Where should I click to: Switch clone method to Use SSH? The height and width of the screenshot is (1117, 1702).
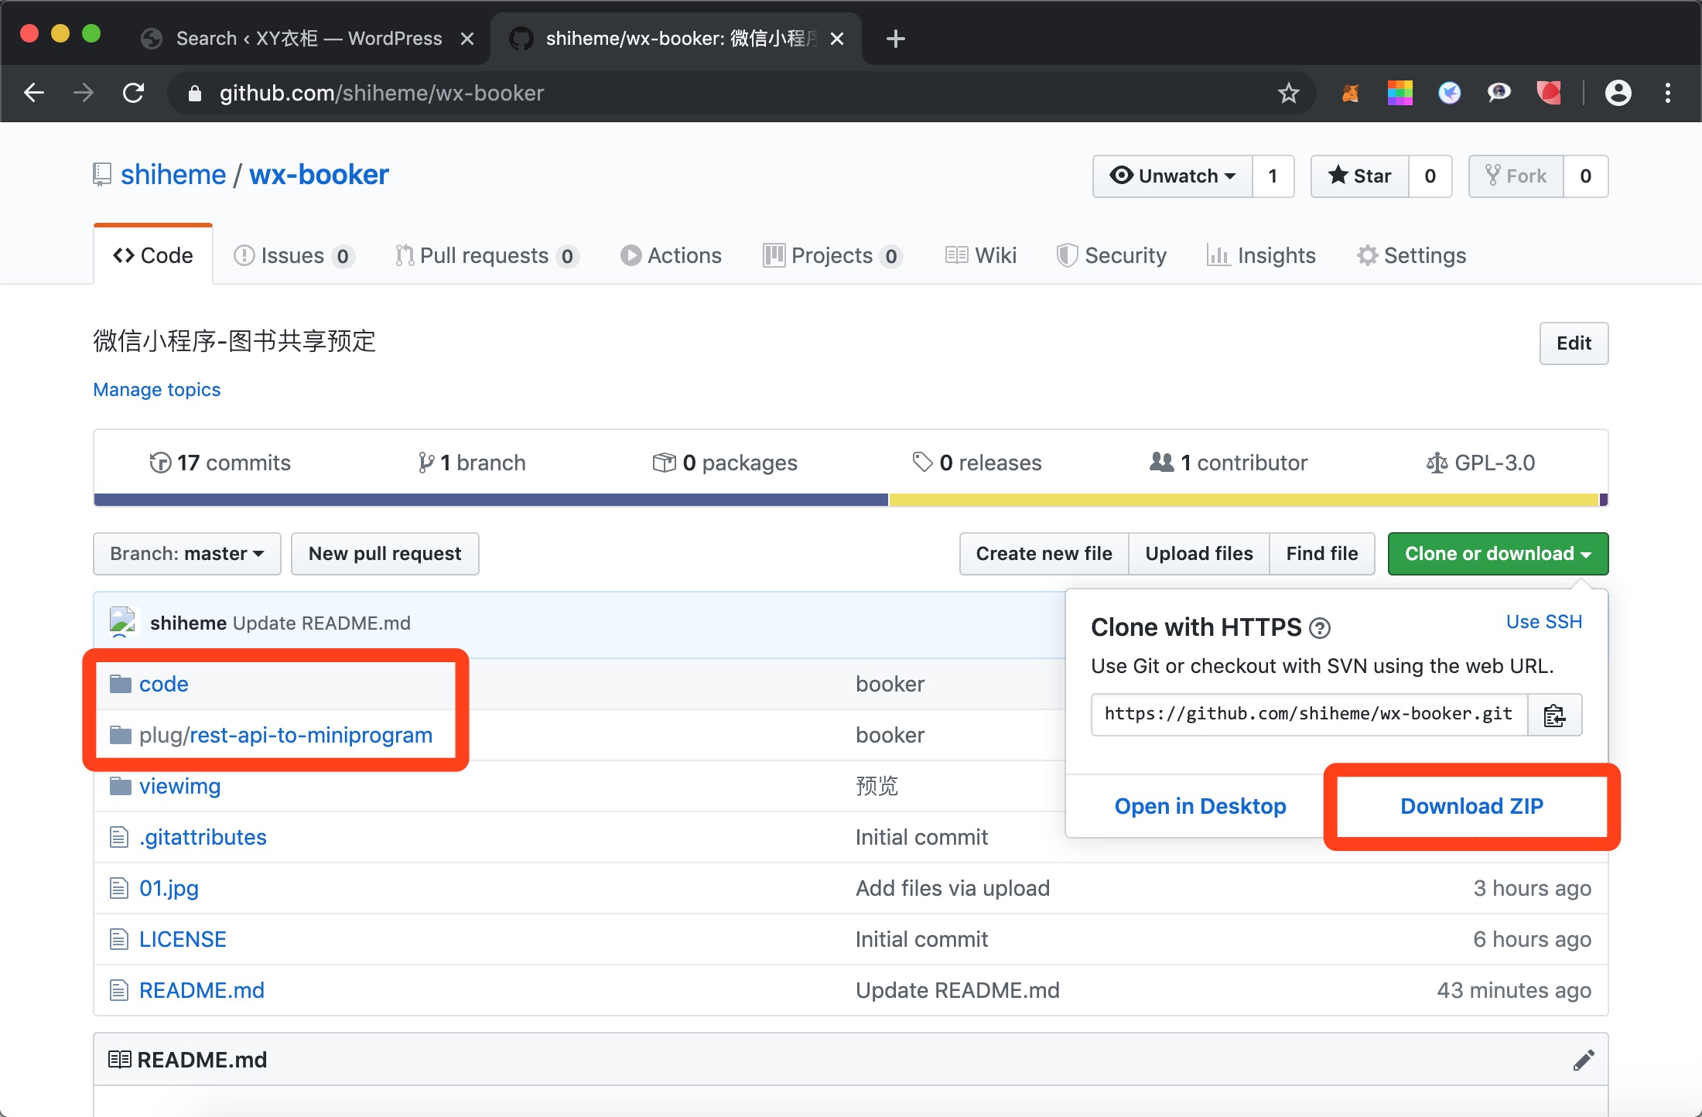(1543, 622)
